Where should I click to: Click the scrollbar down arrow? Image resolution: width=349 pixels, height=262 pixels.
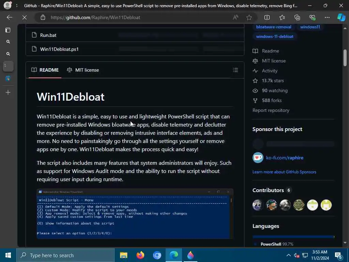coord(345,243)
